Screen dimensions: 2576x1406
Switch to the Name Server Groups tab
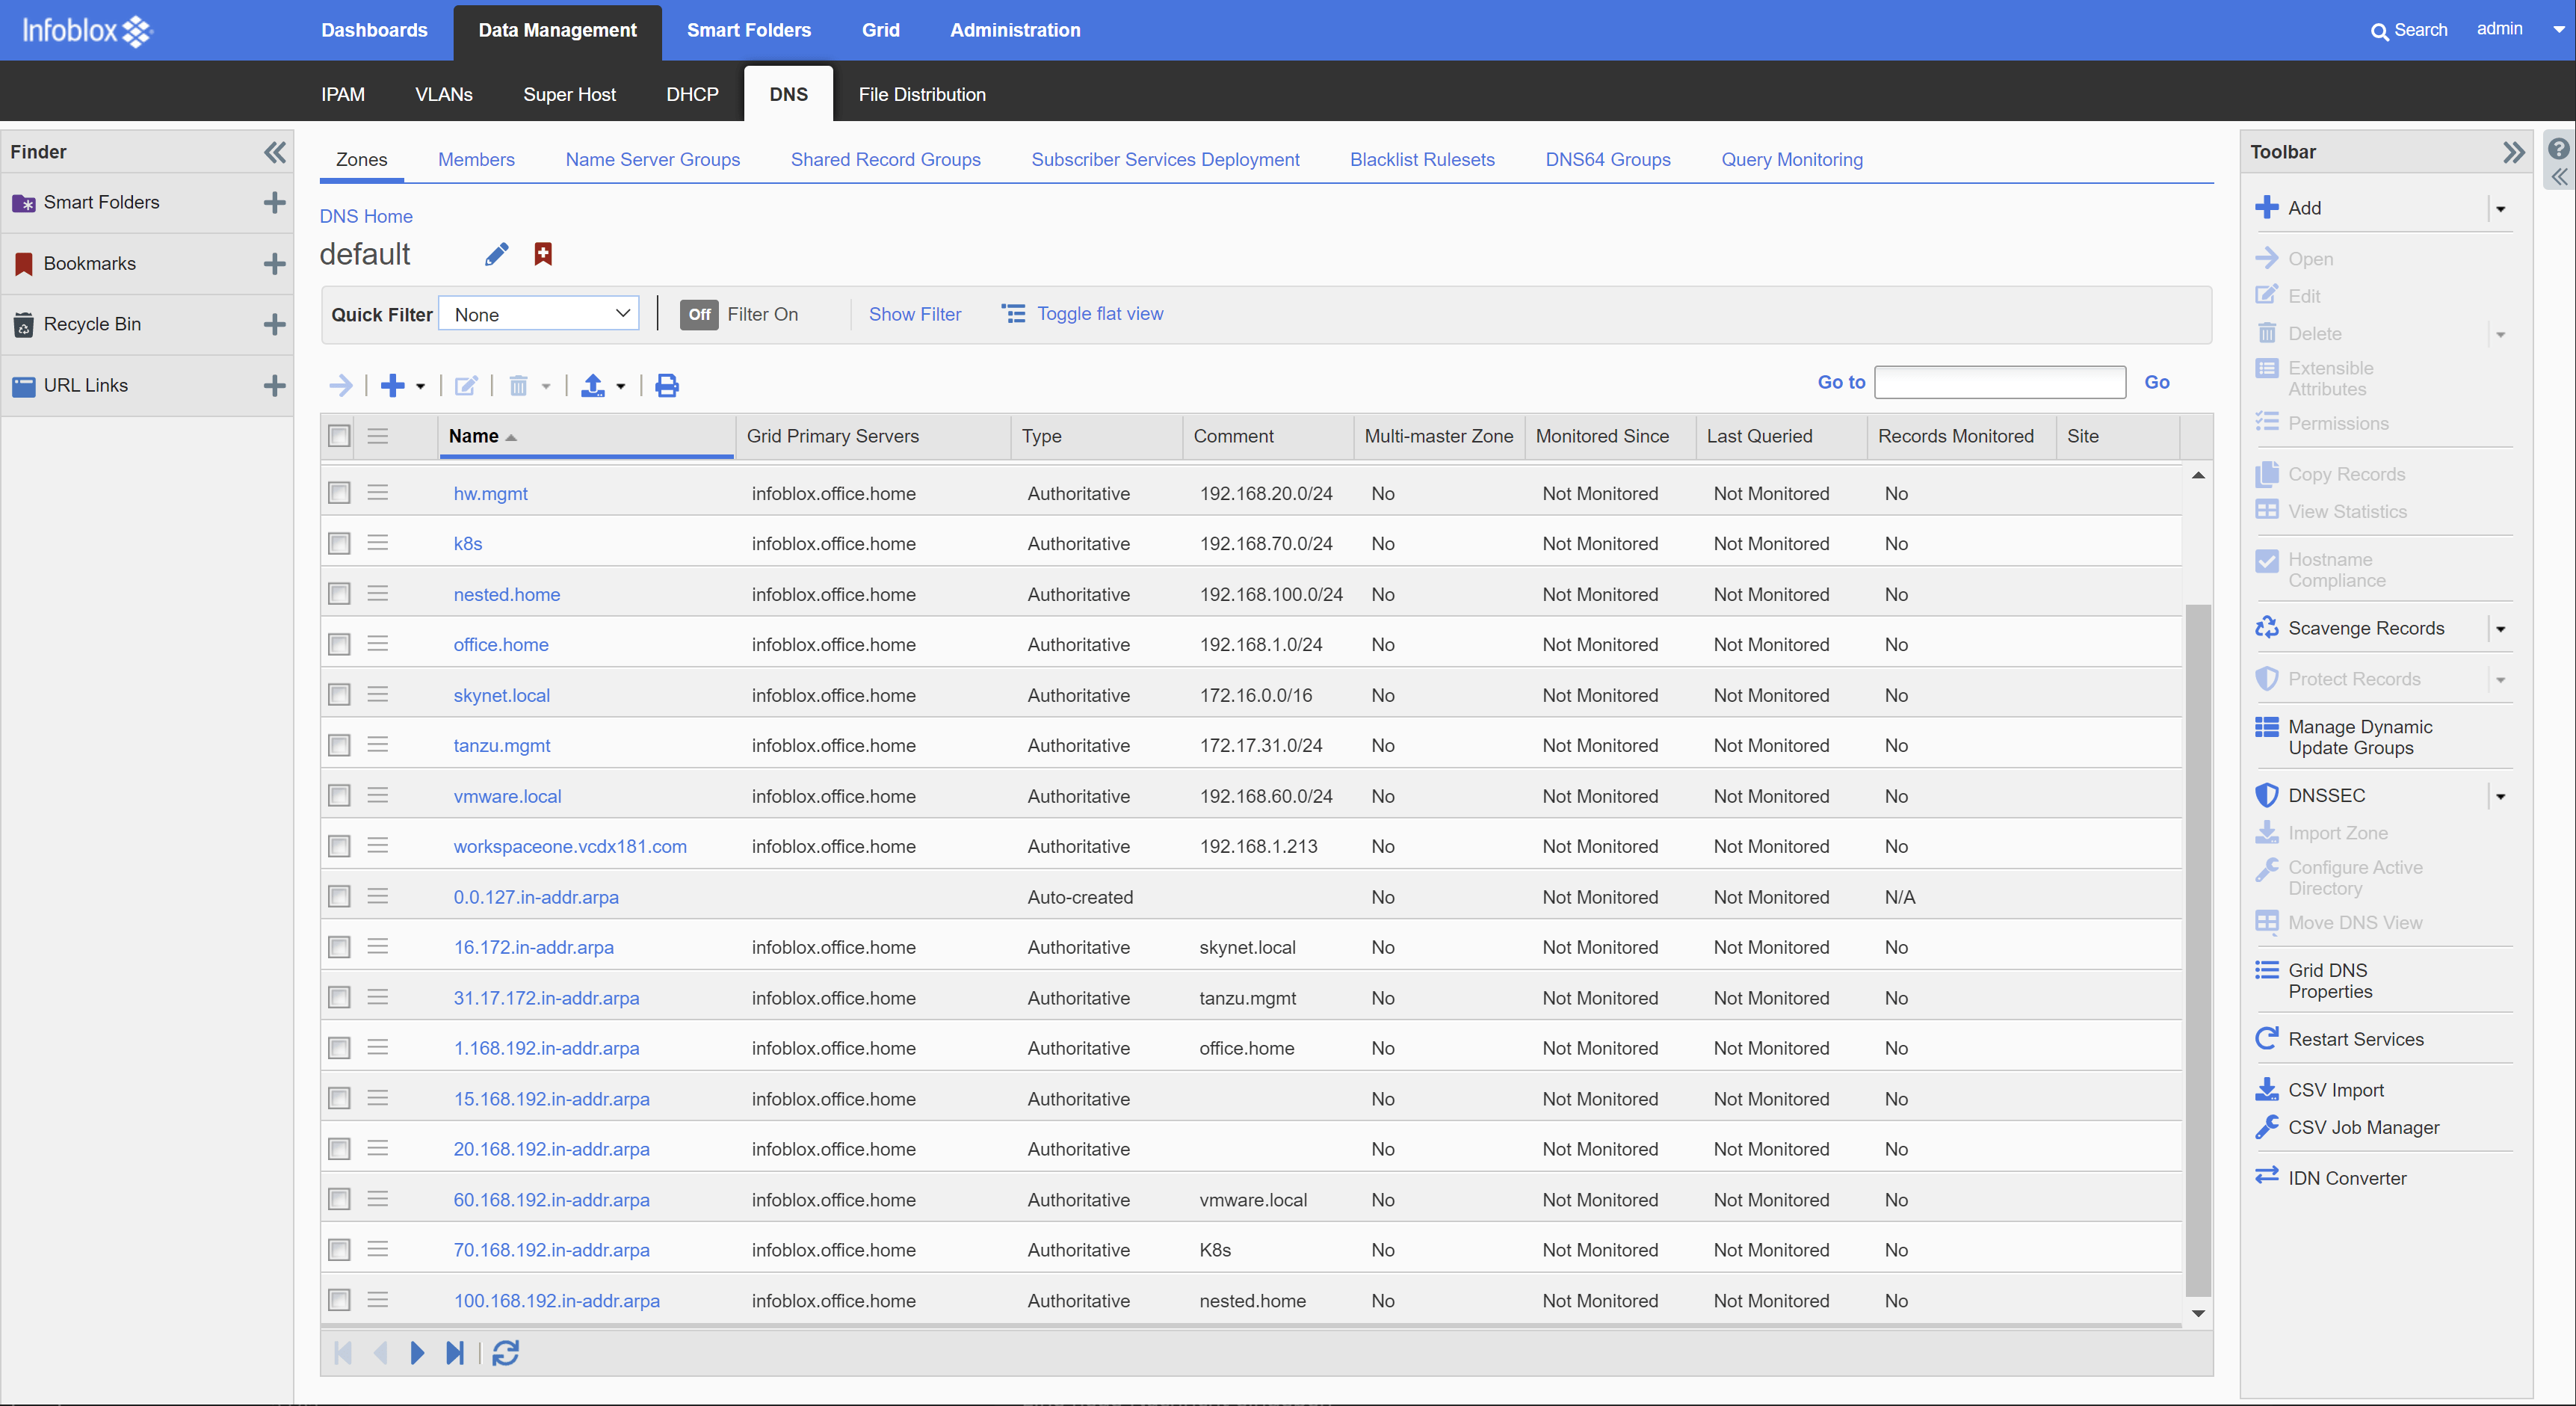[x=652, y=160]
